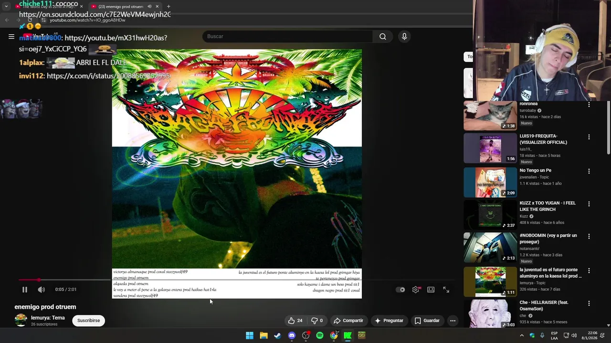Open 'la juventud es el futuro' video title

coord(550,273)
